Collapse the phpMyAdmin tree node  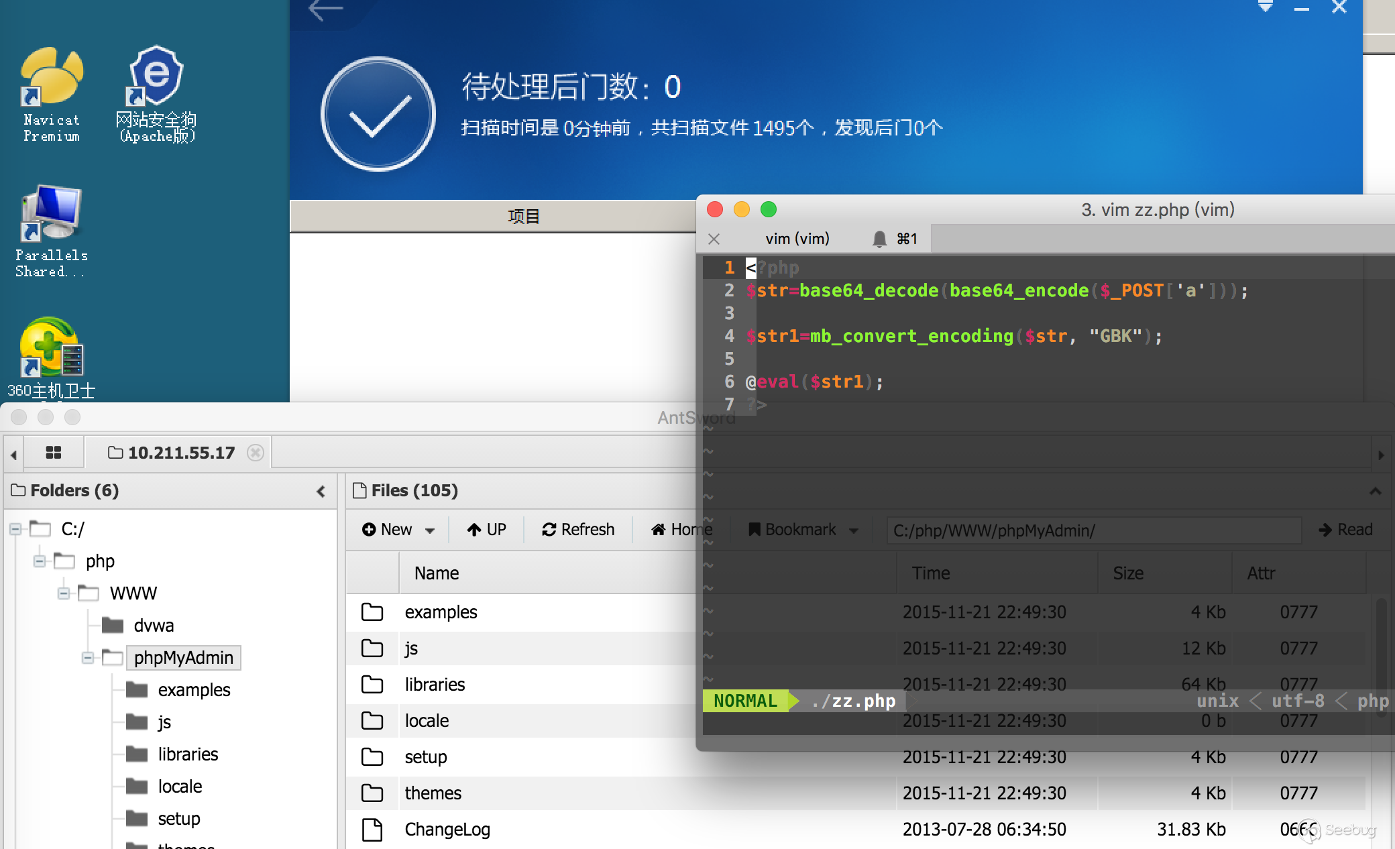point(88,658)
